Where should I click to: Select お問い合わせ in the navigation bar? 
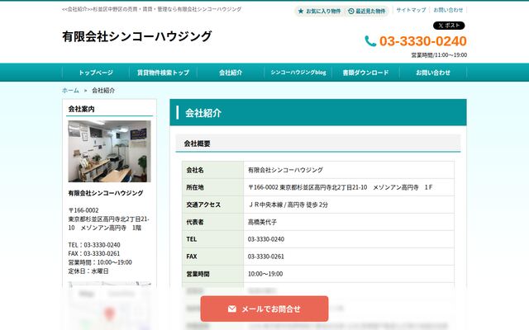pyautogui.click(x=433, y=73)
